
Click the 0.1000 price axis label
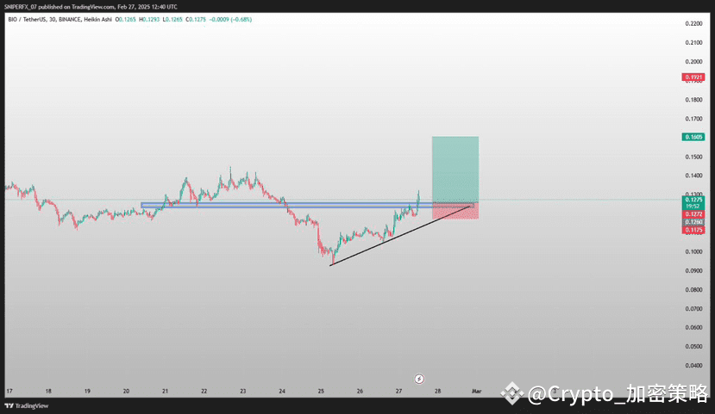[x=693, y=251]
